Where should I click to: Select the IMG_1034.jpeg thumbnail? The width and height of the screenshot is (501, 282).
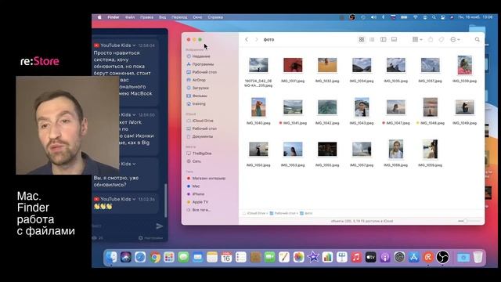[362, 65]
